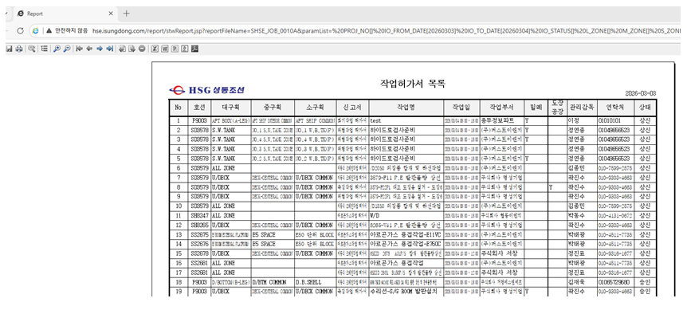Go to the previous report page
Viewport: 687px width, 310px height.
point(89,49)
